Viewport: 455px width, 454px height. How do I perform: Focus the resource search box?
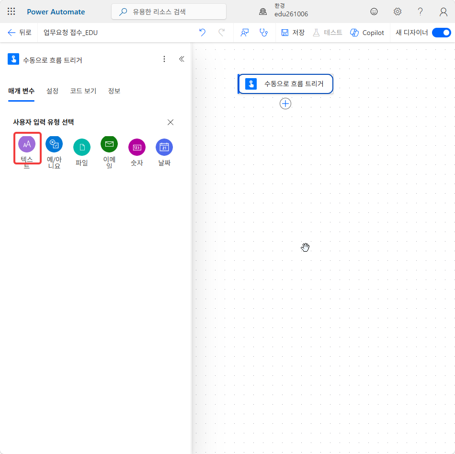click(169, 12)
